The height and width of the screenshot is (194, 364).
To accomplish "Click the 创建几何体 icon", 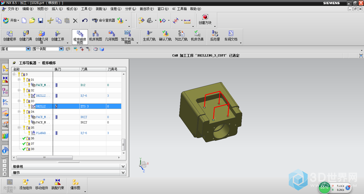I will click(x=42, y=37).
